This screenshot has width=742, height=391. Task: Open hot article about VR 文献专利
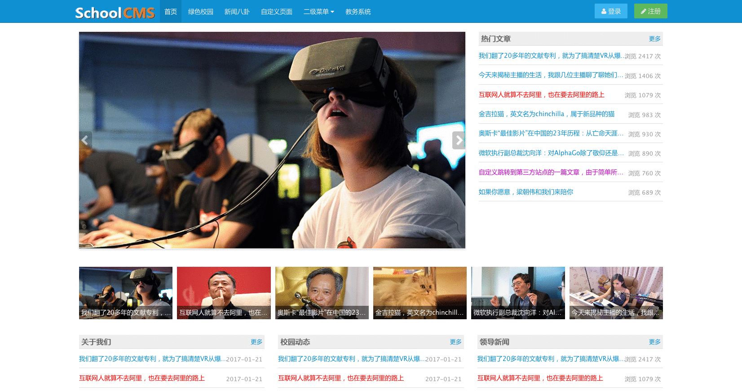(x=551, y=56)
